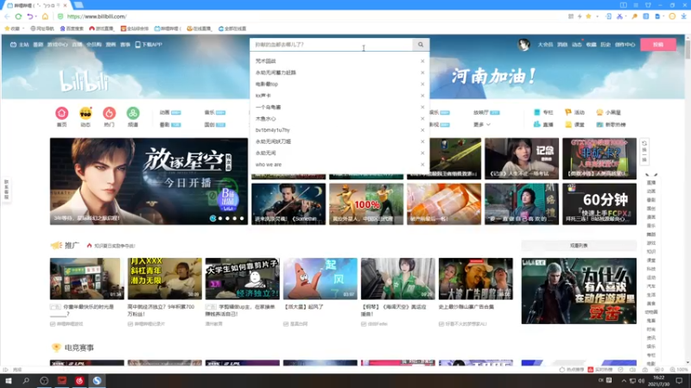
Task: Open 课堂 classroom icon link
Action: 574,124
